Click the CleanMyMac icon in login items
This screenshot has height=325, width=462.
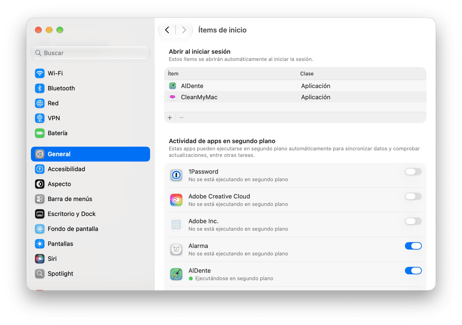pos(173,97)
